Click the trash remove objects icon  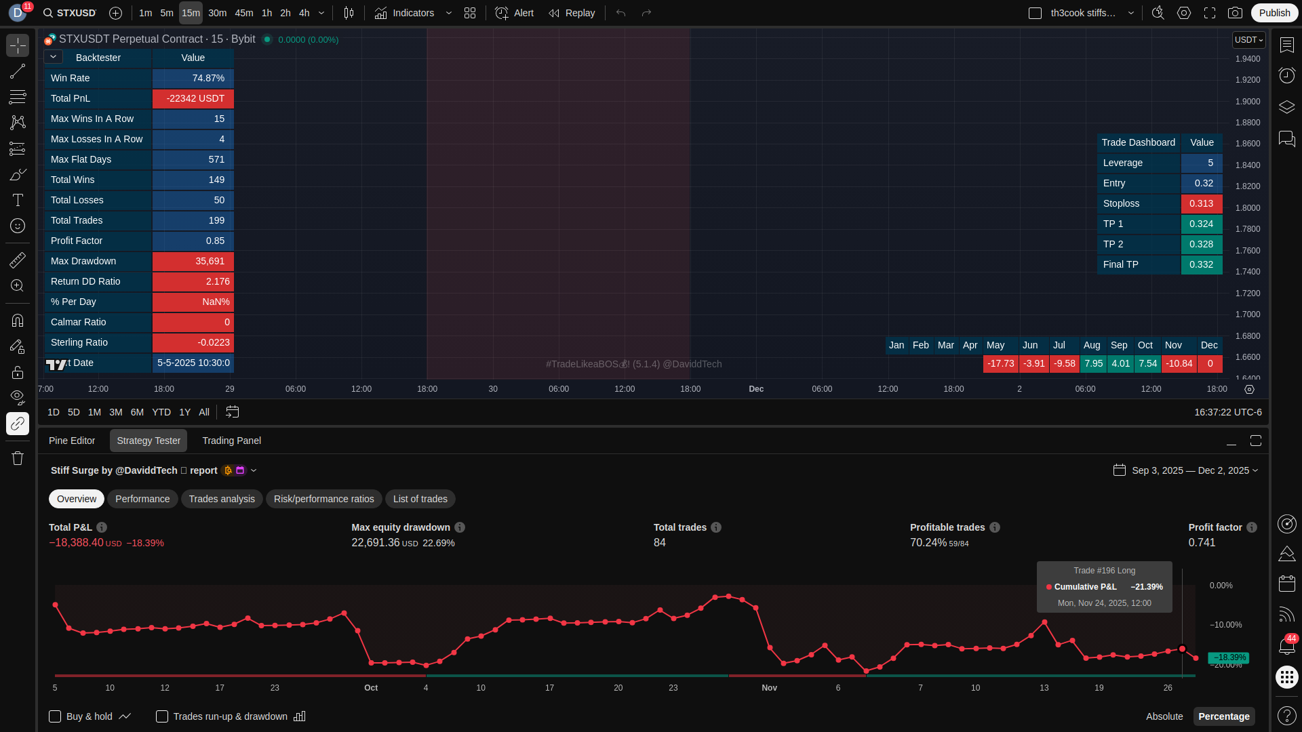(18, 459)
